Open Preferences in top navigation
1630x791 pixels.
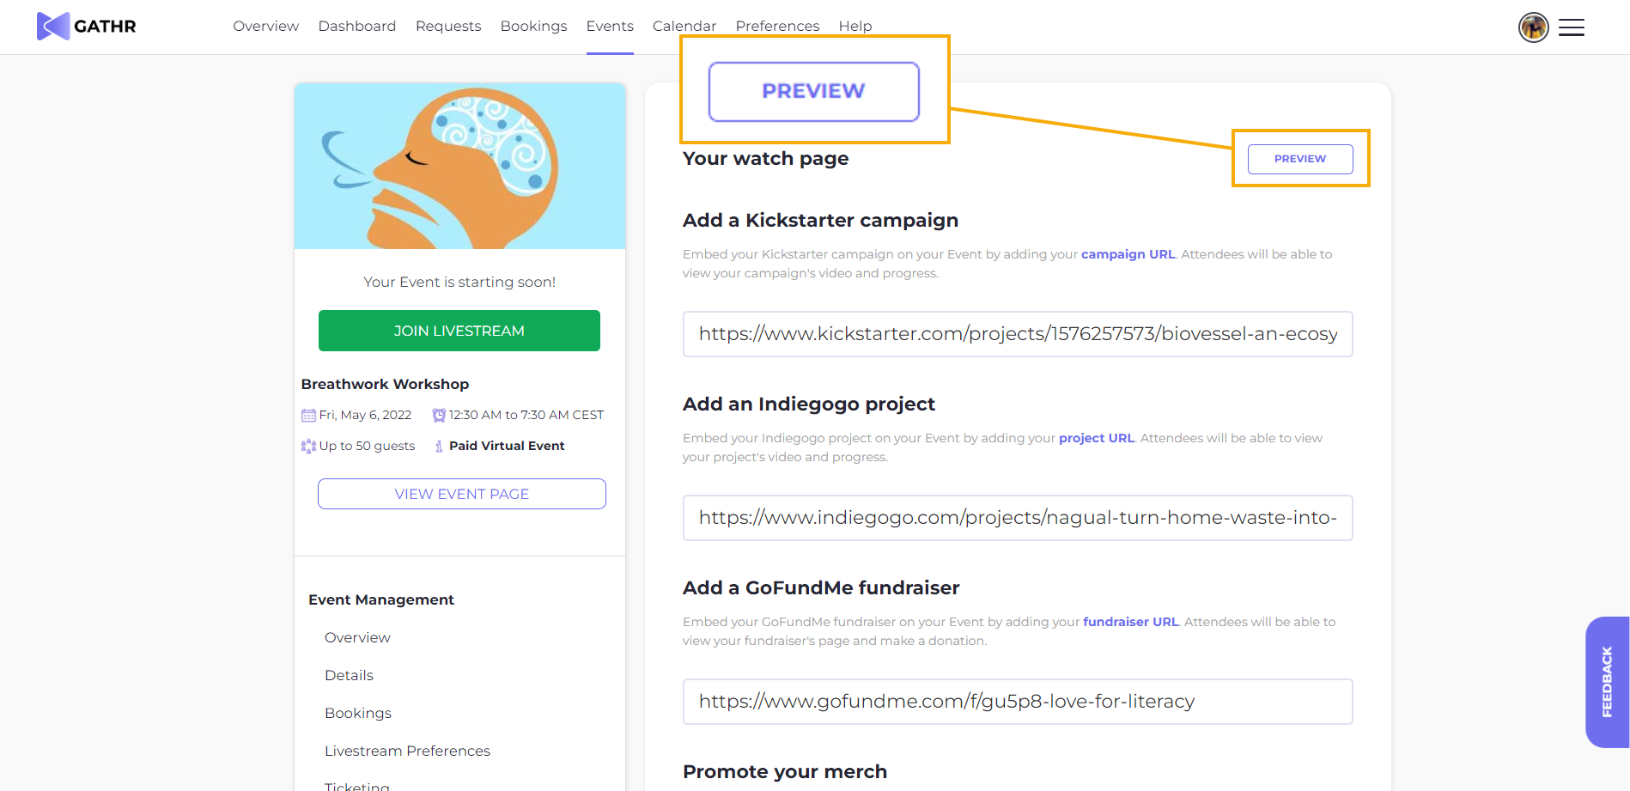(777, 26)
